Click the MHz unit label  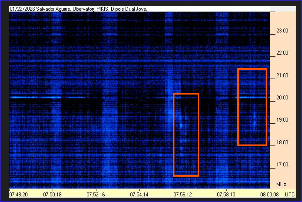281,184
